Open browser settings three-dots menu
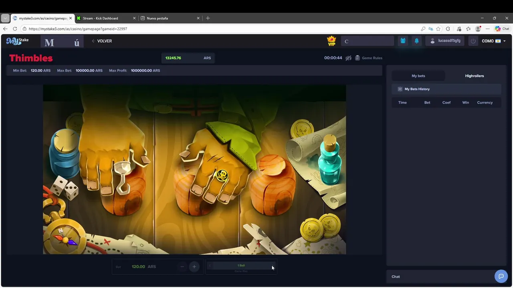This screenshot has height=288, width=513. click(487, 29)
